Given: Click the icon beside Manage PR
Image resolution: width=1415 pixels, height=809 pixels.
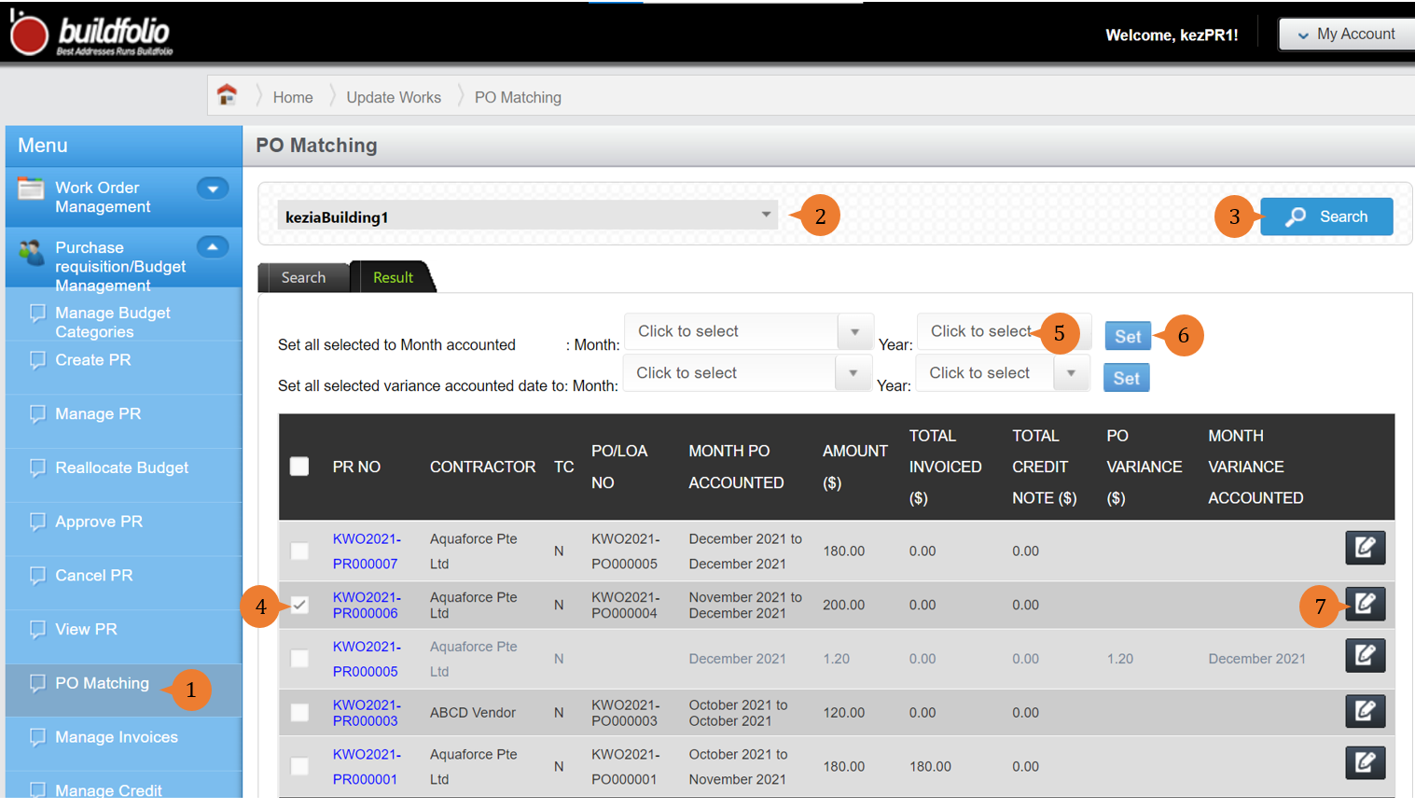Looking at the screenshot, I should pos(37,413).
